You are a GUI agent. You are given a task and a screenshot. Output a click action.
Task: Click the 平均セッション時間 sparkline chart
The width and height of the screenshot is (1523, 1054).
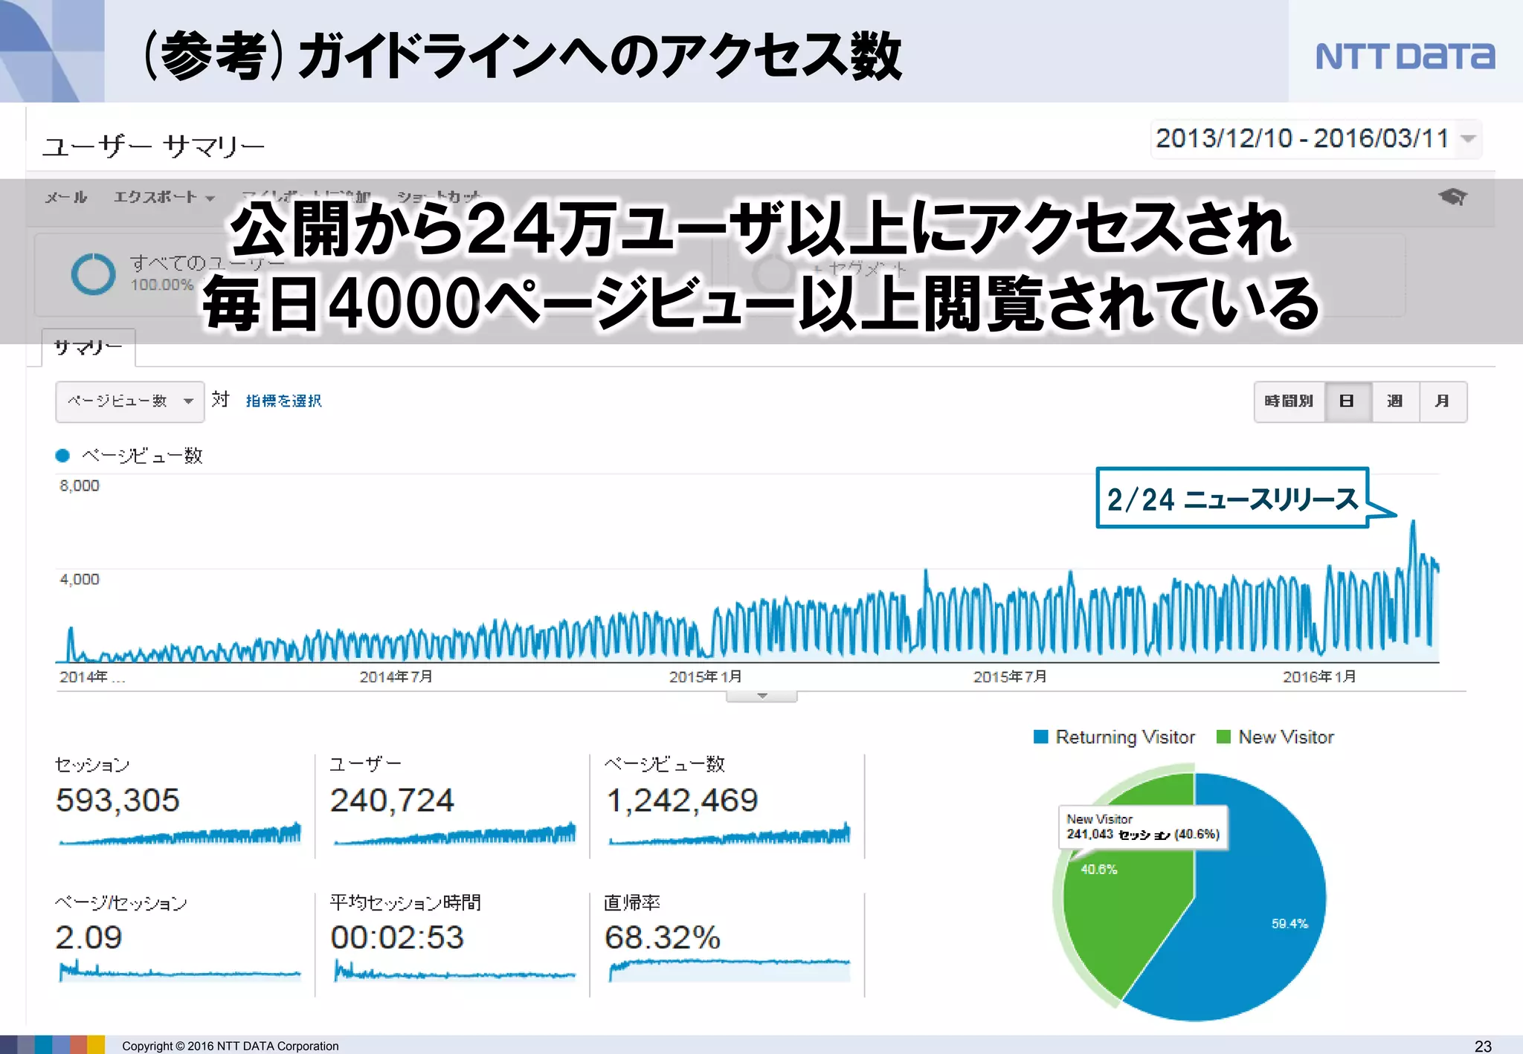coord(454,970)
